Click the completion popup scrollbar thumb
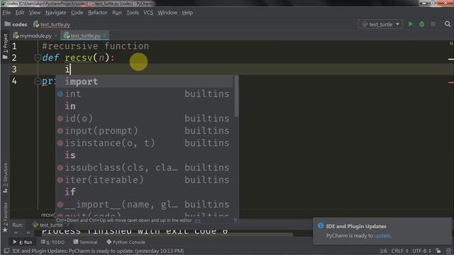The width and height of the screenshot is (454, 255). point(236,96)
